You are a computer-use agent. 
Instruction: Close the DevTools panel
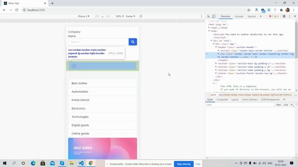pyautogui.click(x=295, y=16)
